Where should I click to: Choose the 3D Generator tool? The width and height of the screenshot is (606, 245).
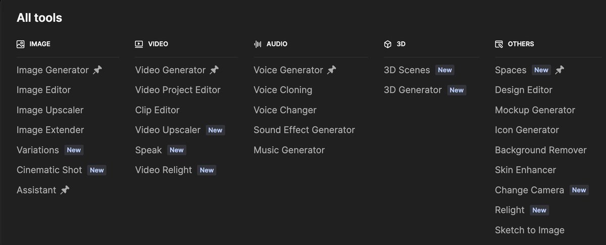tap(413, 90)
